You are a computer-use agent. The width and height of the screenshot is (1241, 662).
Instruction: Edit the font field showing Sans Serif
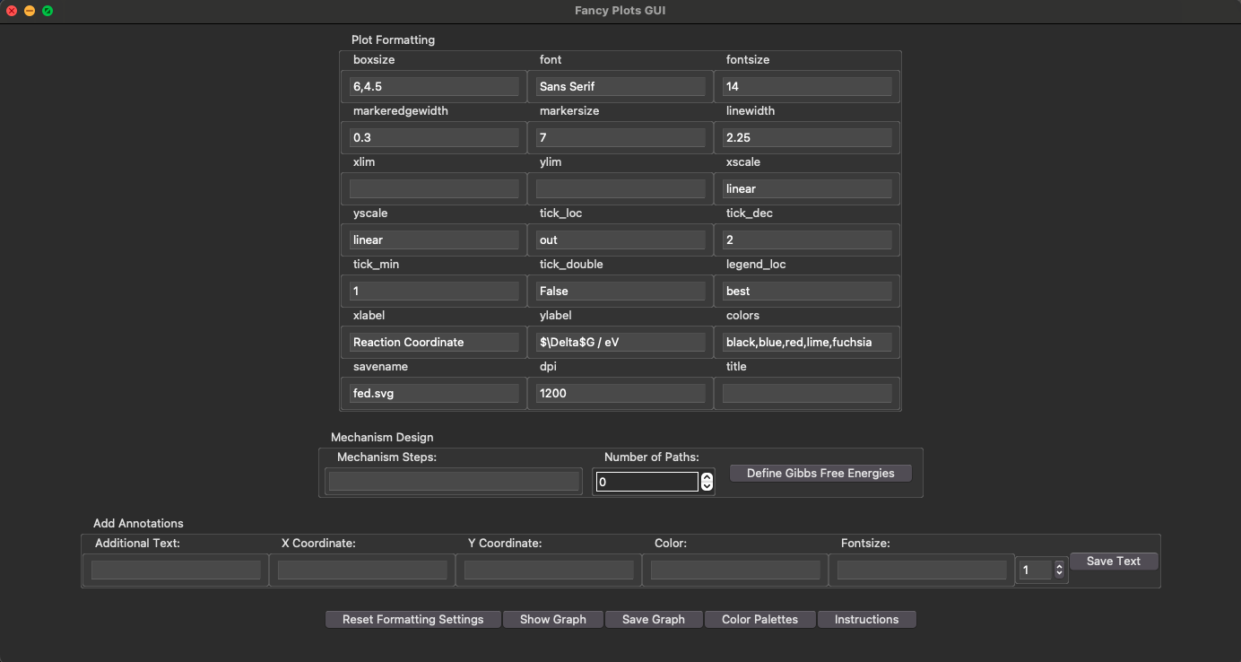tap(620, 86)
